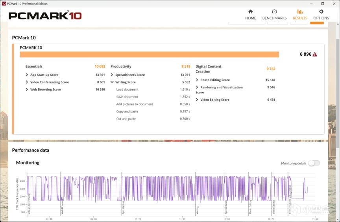Click the Productivity score 8 518

[186, 66]
